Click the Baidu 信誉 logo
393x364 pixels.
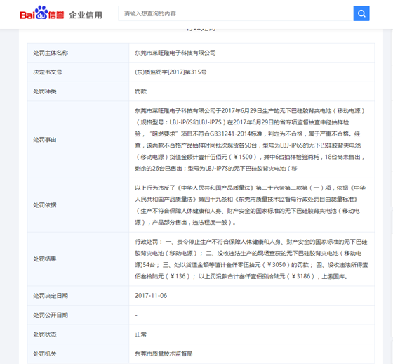click(x=41, y=13)
